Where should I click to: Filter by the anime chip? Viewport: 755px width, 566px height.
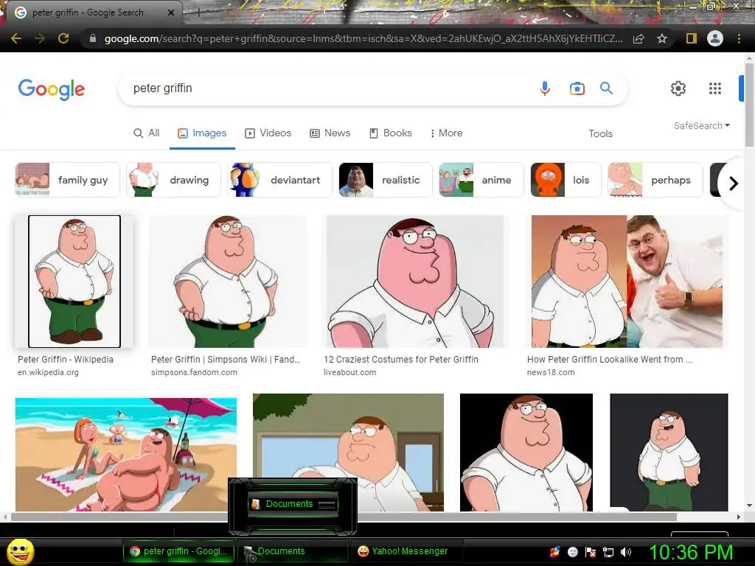(x=481, y=180)
